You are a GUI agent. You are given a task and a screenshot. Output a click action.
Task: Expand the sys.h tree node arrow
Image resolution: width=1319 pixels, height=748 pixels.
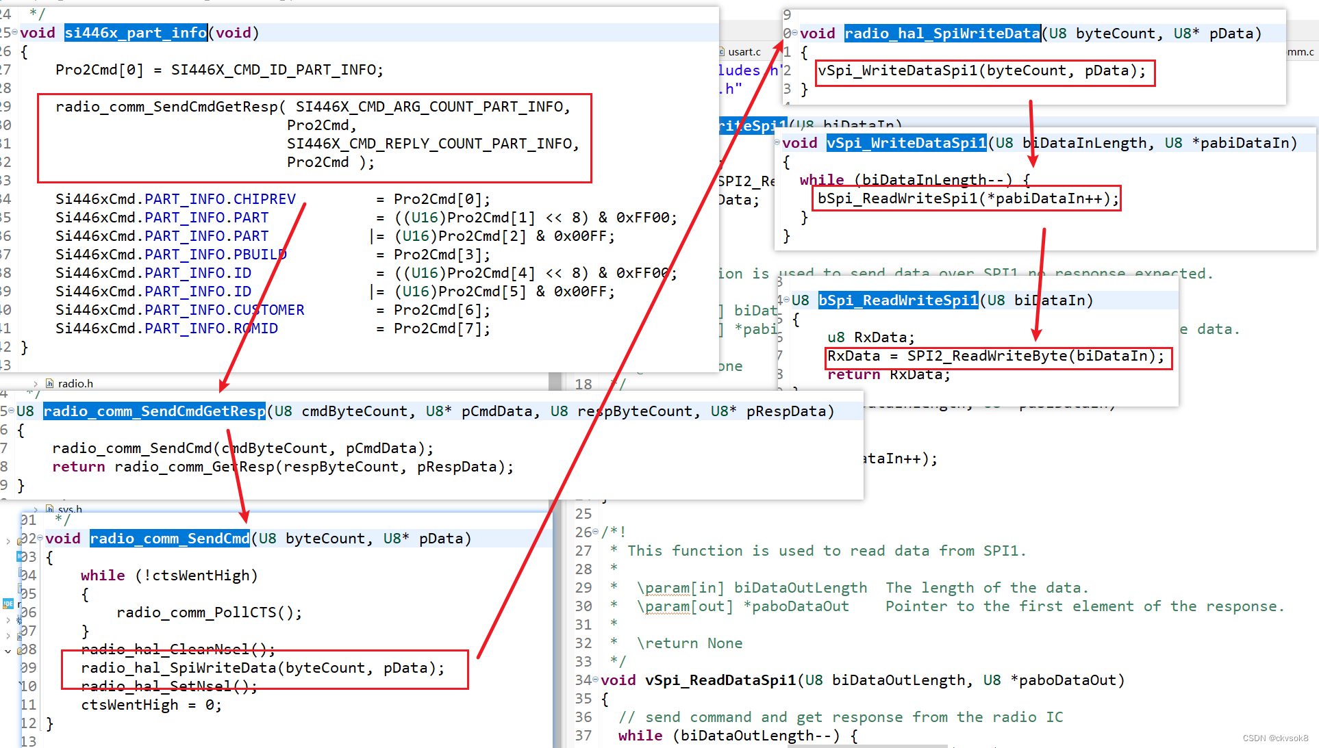point(35,509)
